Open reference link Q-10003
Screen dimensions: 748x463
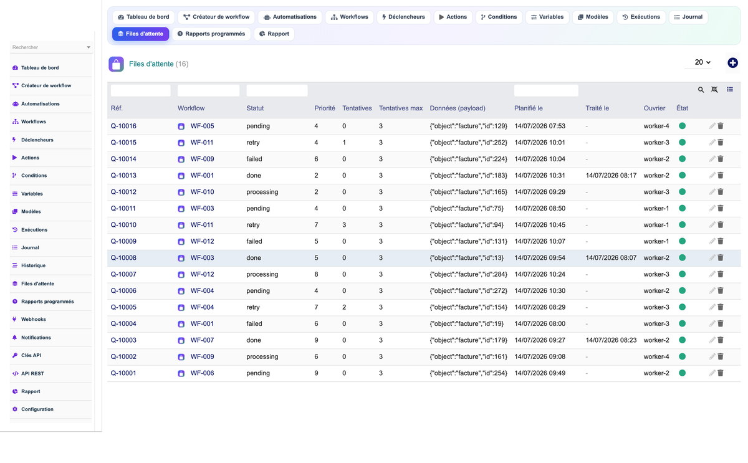tap(123, 340)
